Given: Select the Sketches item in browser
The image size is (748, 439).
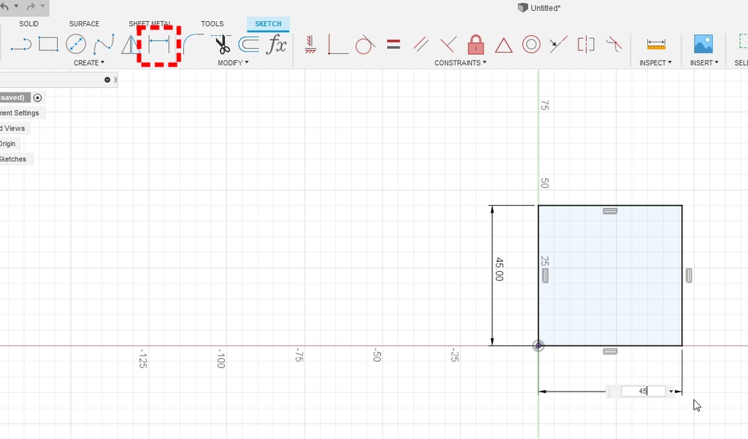Looking at the screenshot, I should [x=13, y=159].
